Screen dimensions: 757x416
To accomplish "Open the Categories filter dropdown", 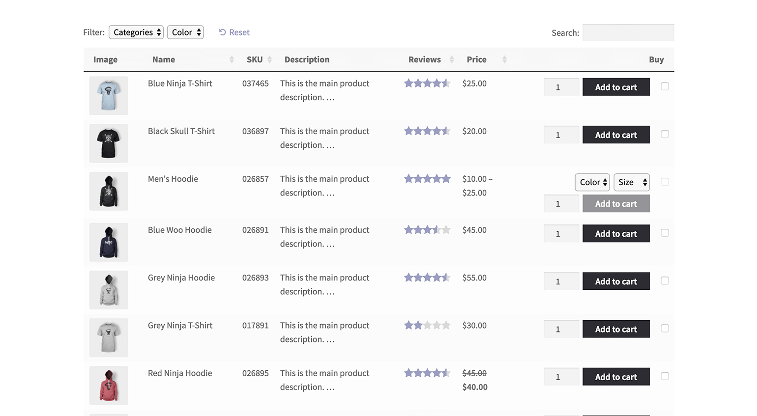I will (x=136, y=32).
